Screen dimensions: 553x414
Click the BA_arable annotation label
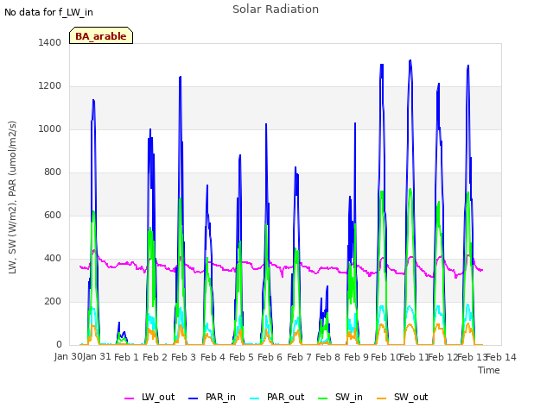(101, 36)
